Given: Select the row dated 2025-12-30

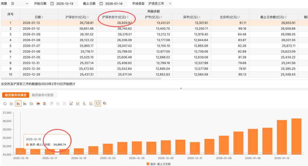Looking at the screenshot, I should click(x=154, y=69).
